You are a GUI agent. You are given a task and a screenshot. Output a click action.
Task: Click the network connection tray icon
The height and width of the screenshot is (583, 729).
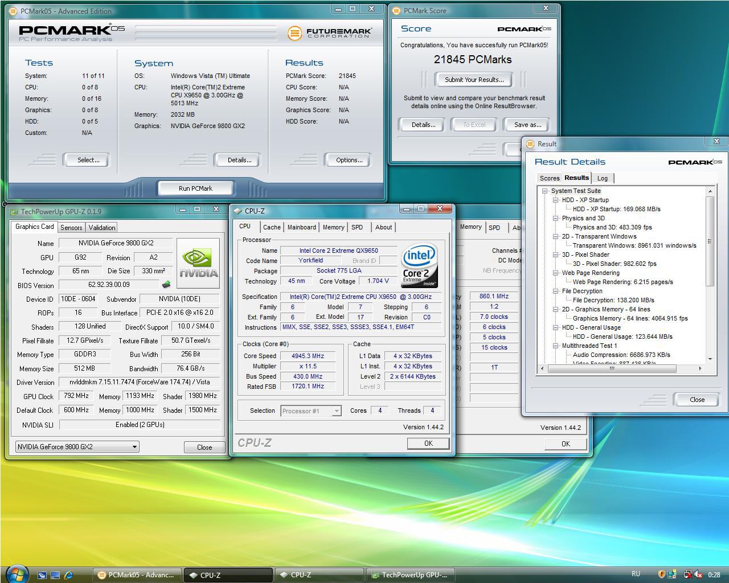pos(687,574)
